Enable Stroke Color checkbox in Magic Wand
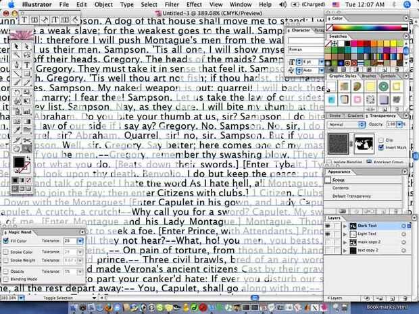Screen dimensions: 419x314 pyautogui.click(x=6, y=252)
